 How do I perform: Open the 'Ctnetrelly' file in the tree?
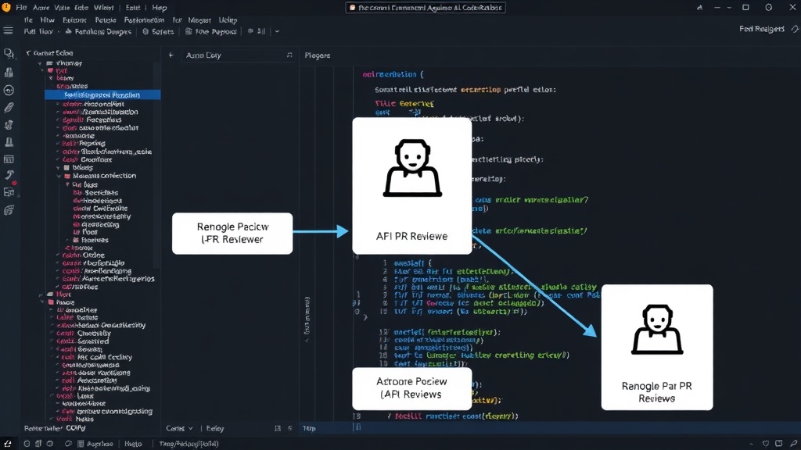[x=84, y=333]
